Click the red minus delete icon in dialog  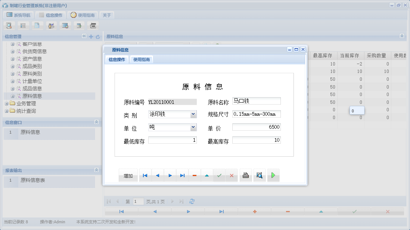pos(195,176)
